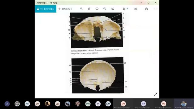
Task: Click the Добавить к button
Action: [x=65, y=9]
